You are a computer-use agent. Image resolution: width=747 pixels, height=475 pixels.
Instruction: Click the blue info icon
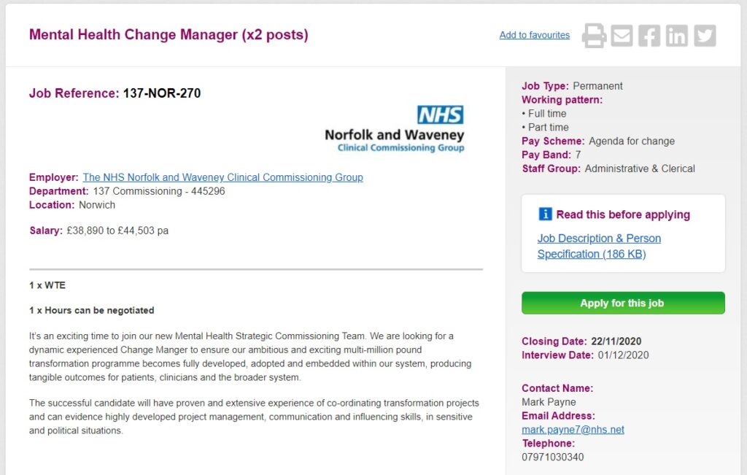545,214
